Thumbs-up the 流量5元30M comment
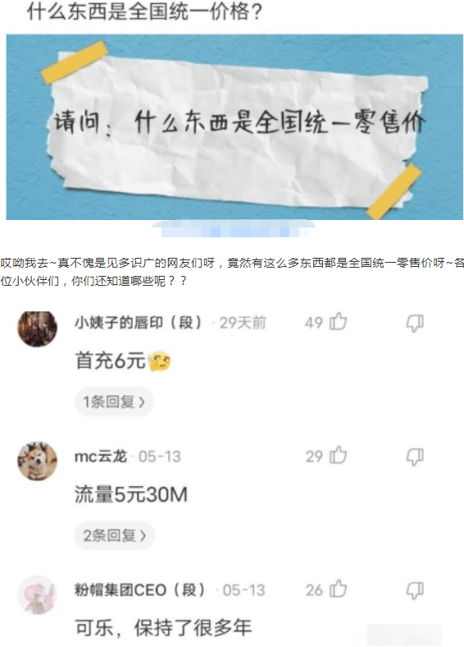This screenshot has height=647, width=464. coord(339,456)
